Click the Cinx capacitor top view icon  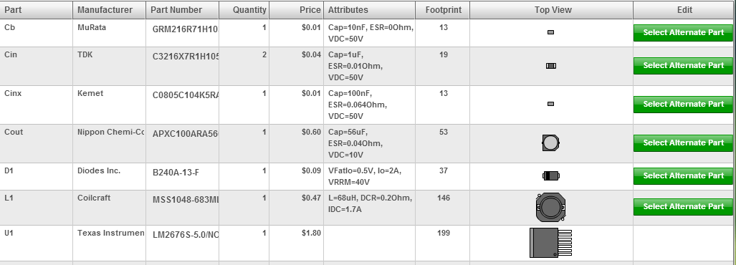[550, 104]
